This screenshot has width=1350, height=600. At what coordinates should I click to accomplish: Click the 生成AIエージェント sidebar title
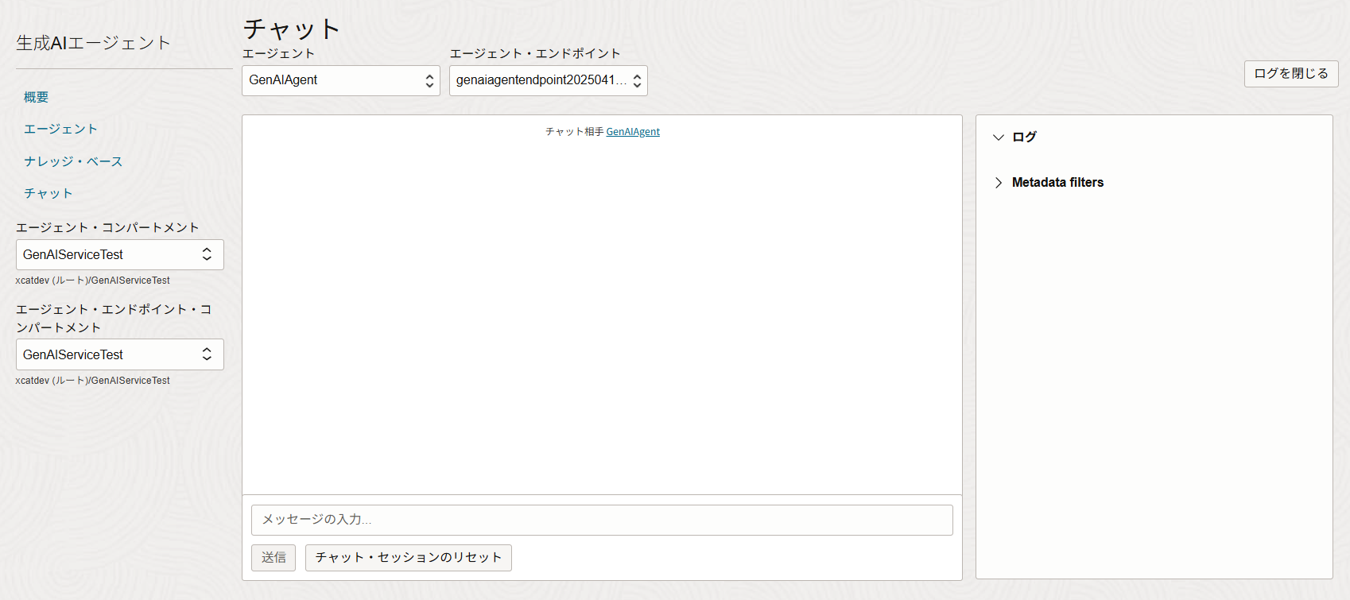click(93, 43)
